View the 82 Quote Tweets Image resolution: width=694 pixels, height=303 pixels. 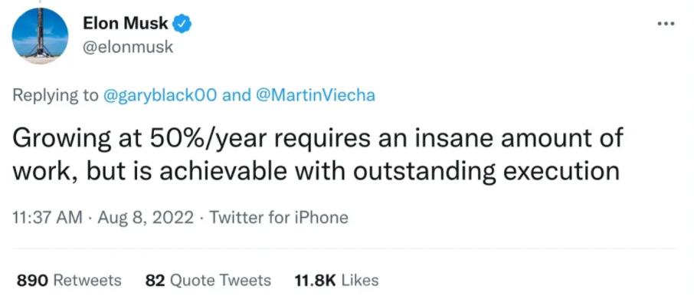208,281
